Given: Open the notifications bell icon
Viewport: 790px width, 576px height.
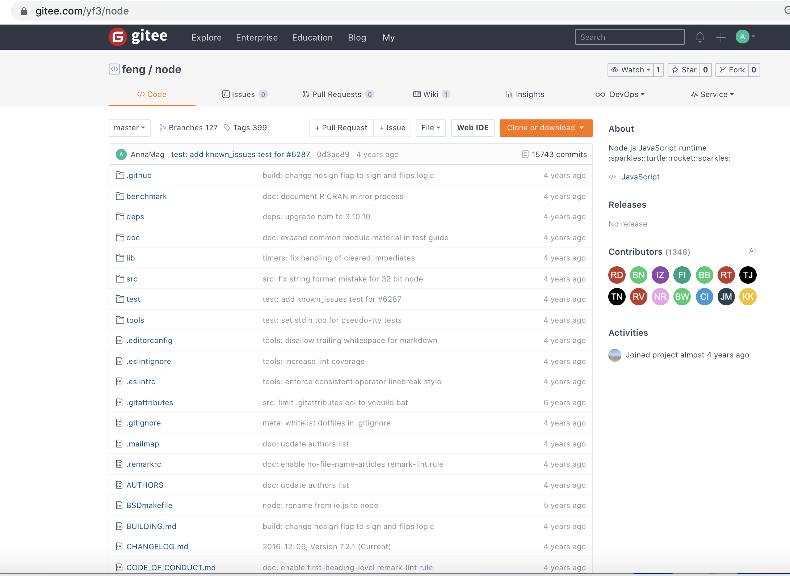Looking at the screenshot, I should [x=699, y=37].
